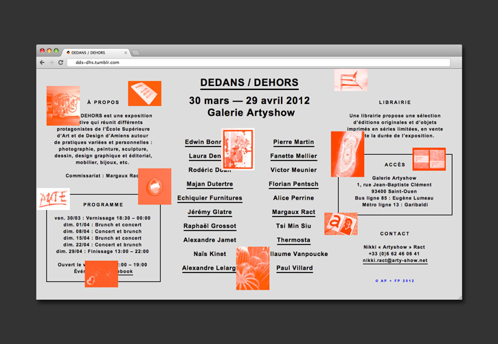
Task: Click the LIBRAIRIE heading
Action: point(395,102)
